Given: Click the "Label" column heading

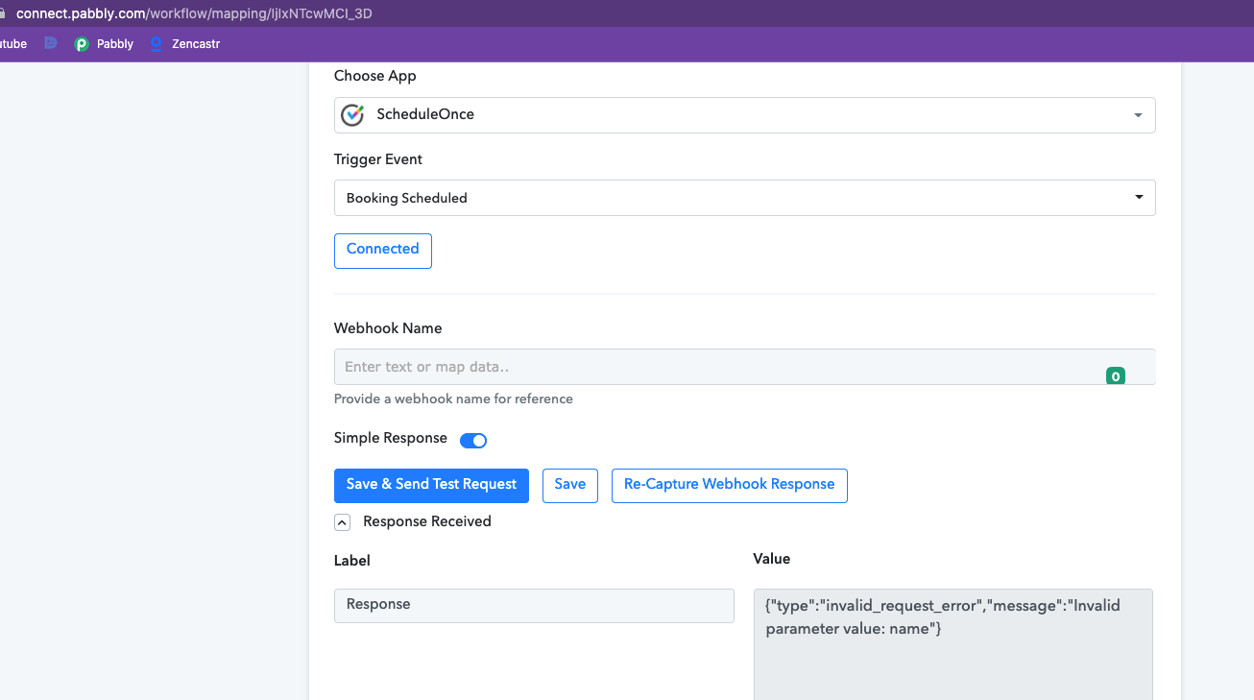Looking at the screenshot, I should 352,561.
